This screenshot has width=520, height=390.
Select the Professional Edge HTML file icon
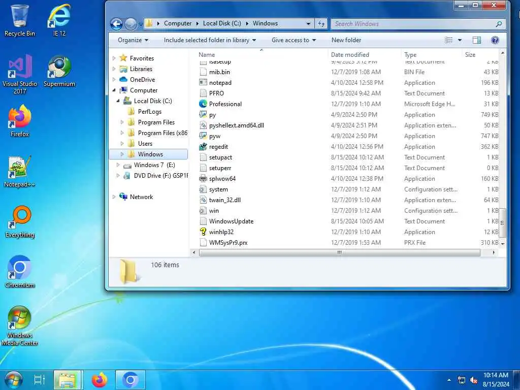(203, 104)
